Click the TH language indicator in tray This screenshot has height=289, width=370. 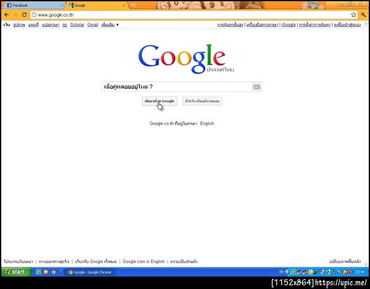point(281,272)
